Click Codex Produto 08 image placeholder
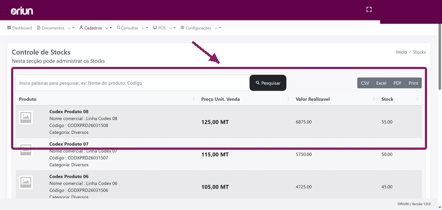 point(25,117)
